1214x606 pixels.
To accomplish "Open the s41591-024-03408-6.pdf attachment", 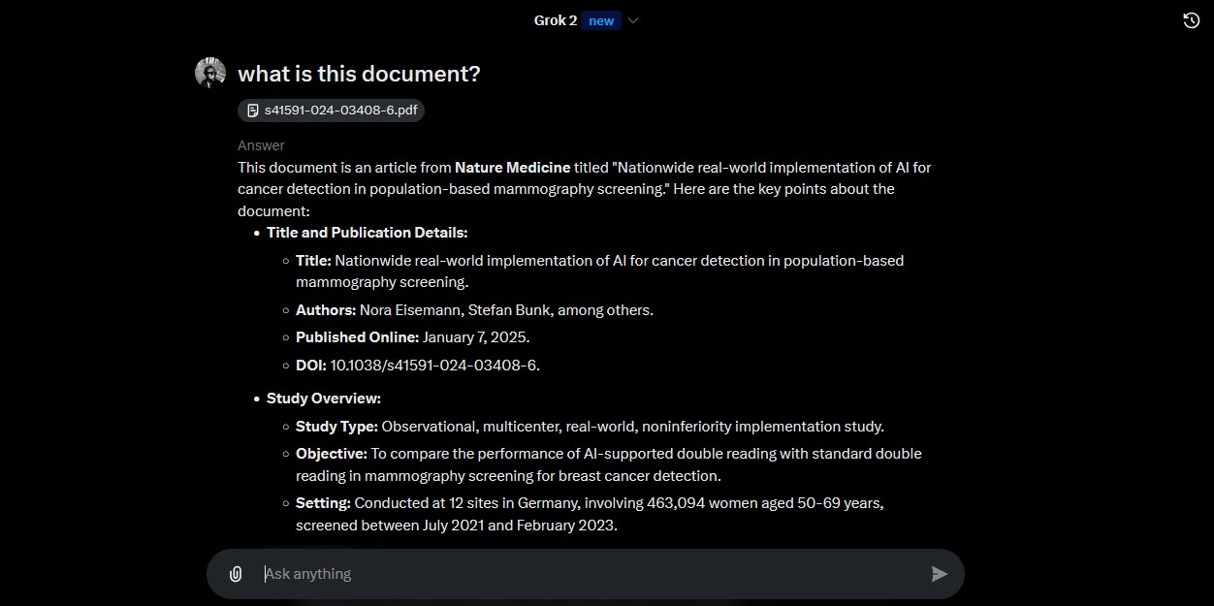I will [331, 110].
